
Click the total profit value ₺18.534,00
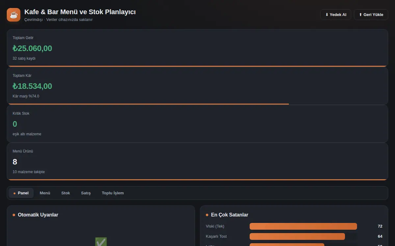tap(32, 86)
